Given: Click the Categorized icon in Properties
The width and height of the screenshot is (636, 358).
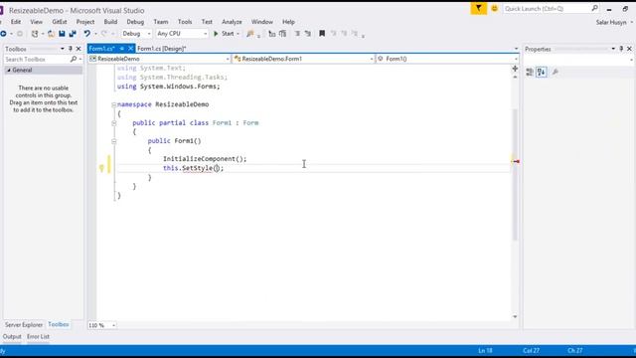Looking at the screenshot, I should point(530,73).
